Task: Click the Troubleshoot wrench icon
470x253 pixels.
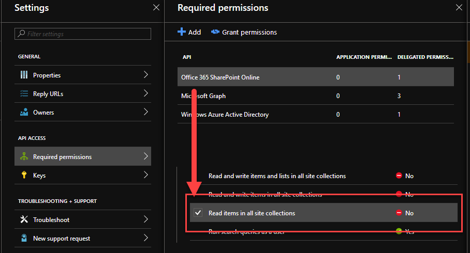Action: coord(24,220)
